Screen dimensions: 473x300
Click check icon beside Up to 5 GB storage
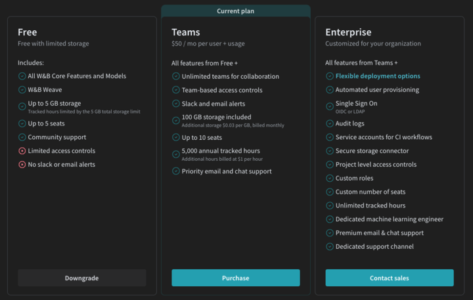[x=22, y=106]
